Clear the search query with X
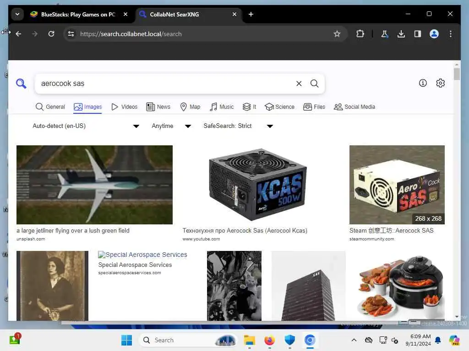 [x=299, y=84]
